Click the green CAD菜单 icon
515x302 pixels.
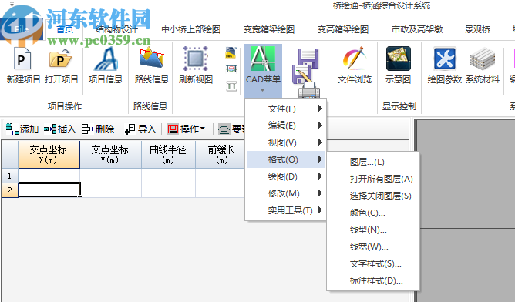pos(262,59)
